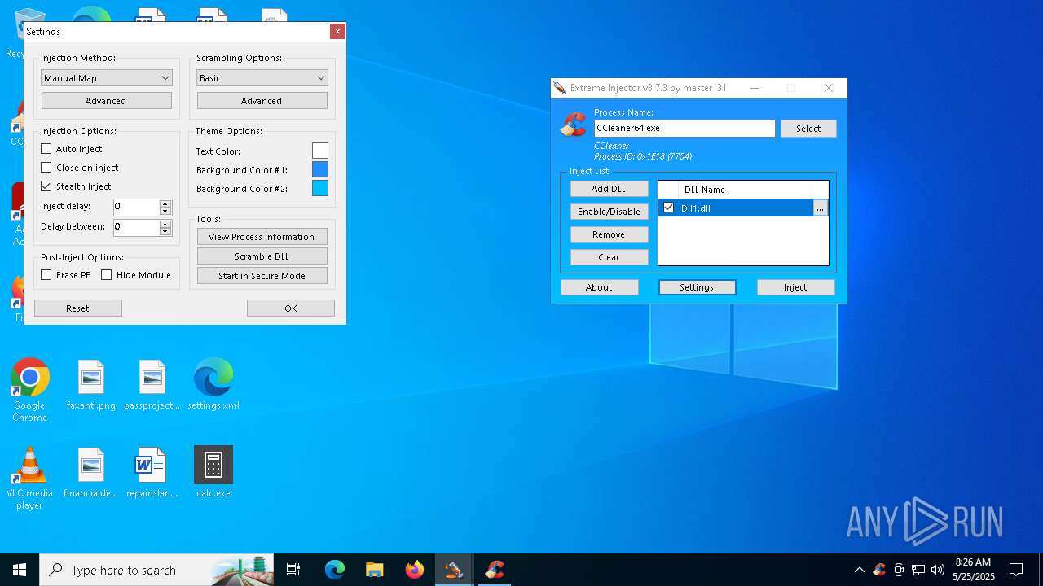Click the DLL Name column header
Viewport: 1043px width, 586px height.
[745, 190]
